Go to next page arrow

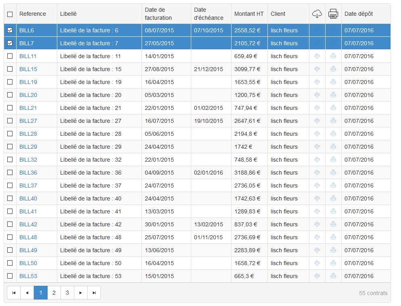pyautogui.click(x=81, y=293)
